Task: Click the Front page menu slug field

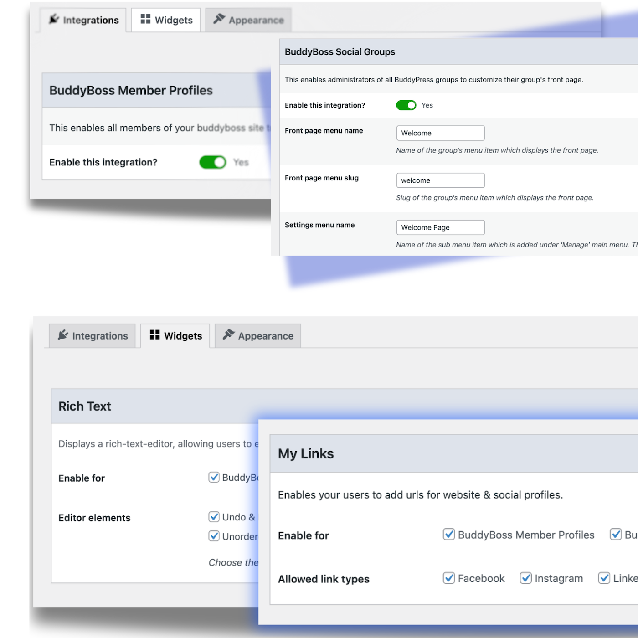Action: point(440,180)
